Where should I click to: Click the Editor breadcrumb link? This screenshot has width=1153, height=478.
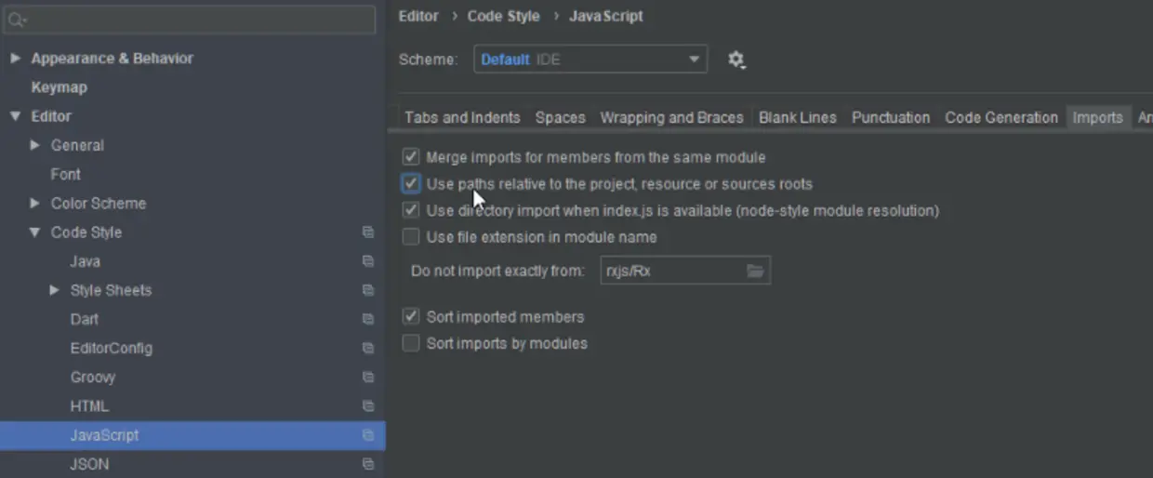click(x=418, y=16)
